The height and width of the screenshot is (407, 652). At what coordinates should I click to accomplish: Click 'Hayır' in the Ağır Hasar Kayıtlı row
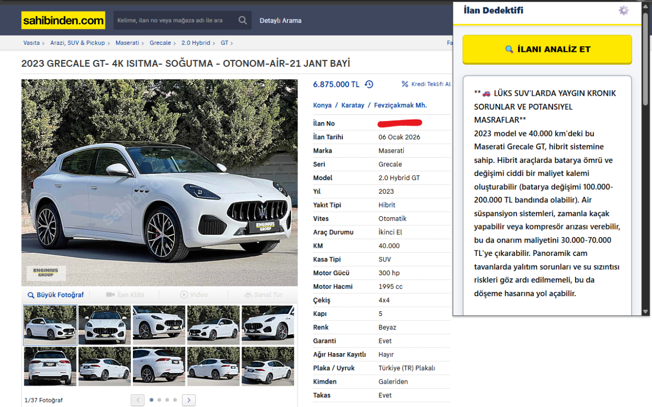pos(386,355)
